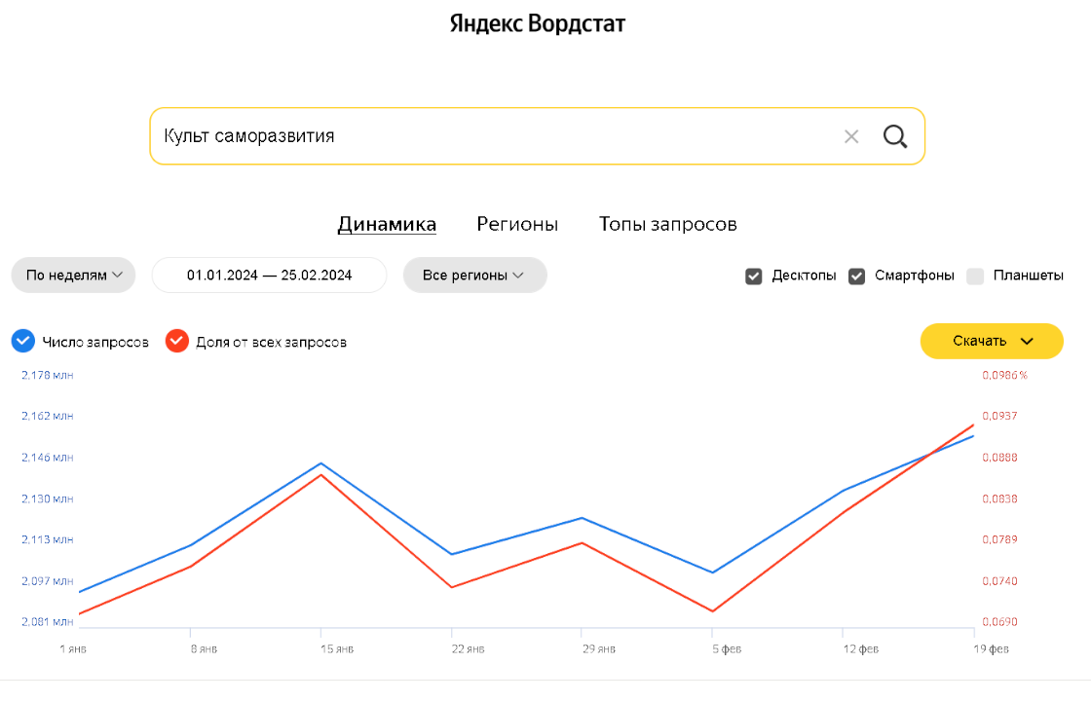Click the 0,0937 axis value
The height and width of the screenshot is (701, 1091).
pyautogui.click(x=999, y=416)
